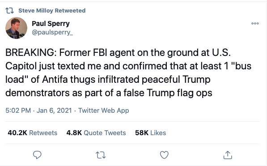The height and width of the screenshot is (166, 267).
Task: Click the word Retweets in stats row
Action: click(x=43, y=133)
